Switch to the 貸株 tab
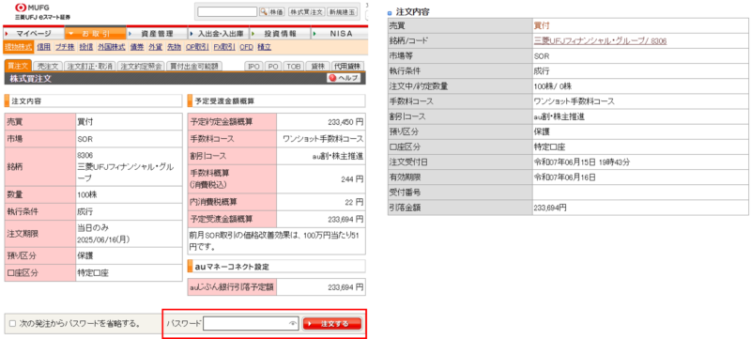This screenshot has width=751, height=339. [x=317, y=66]
